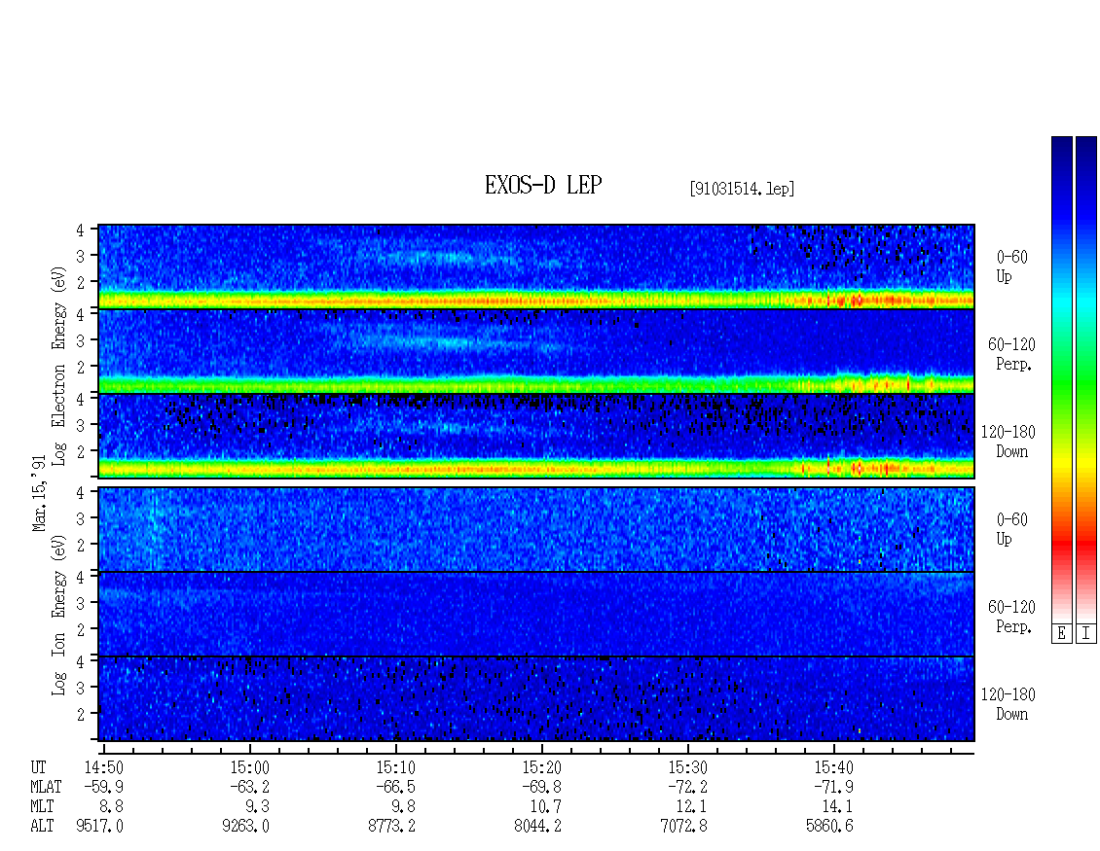Viewport: 1100px width, 851px height.
Task: Click the MLAT row label
Action: (46, 787)
